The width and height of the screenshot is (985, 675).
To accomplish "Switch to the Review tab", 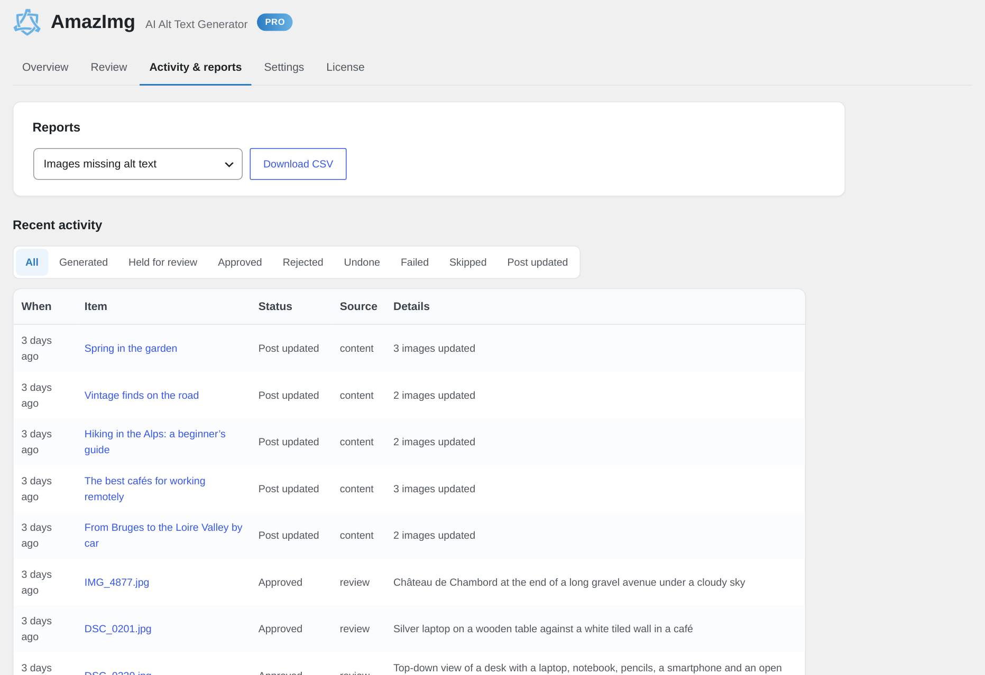I will pos(109,67).
